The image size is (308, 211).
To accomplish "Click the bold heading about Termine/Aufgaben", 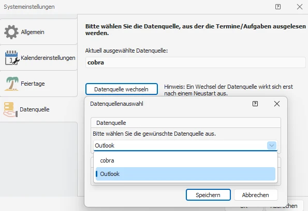I will click(196, 29).
